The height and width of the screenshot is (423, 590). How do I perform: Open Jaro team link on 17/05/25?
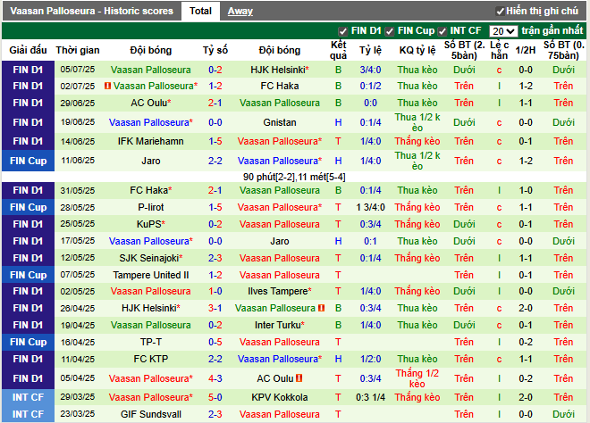click(280, 241)
